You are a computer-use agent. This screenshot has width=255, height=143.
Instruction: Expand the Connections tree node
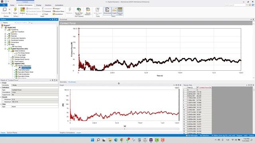pyautogui.click(x=5, y=43)
